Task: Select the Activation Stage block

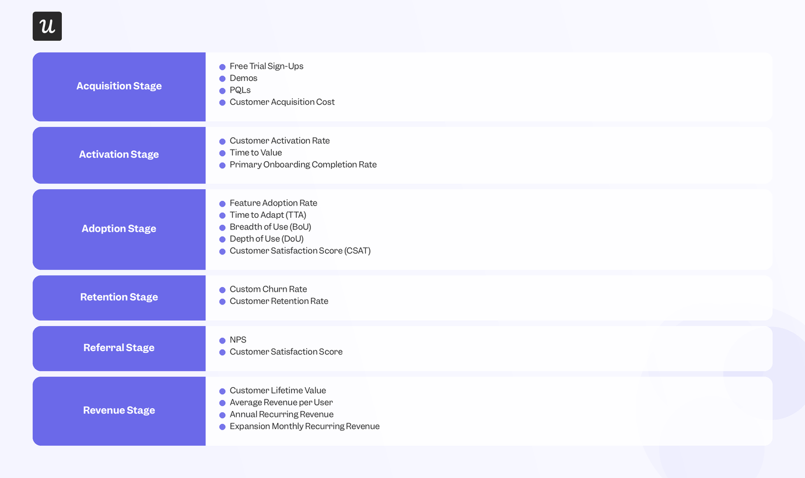Action: click(x=119, y=155)
